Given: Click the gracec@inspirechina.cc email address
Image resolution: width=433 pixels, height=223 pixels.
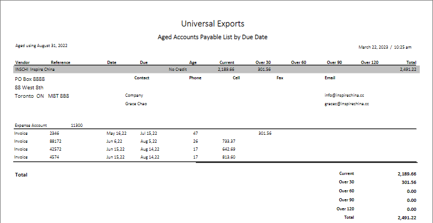Looking at the screenshot, I should (x=347, y=104).
